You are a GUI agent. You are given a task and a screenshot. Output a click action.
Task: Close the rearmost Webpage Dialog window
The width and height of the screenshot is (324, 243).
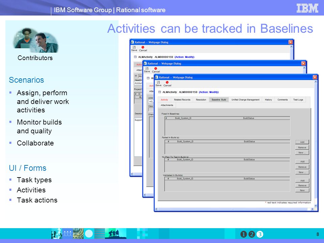[291, 42]
